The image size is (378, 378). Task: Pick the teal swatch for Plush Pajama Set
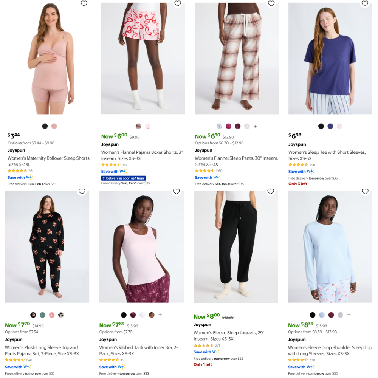pyautogui.click(x=42, y=315)
